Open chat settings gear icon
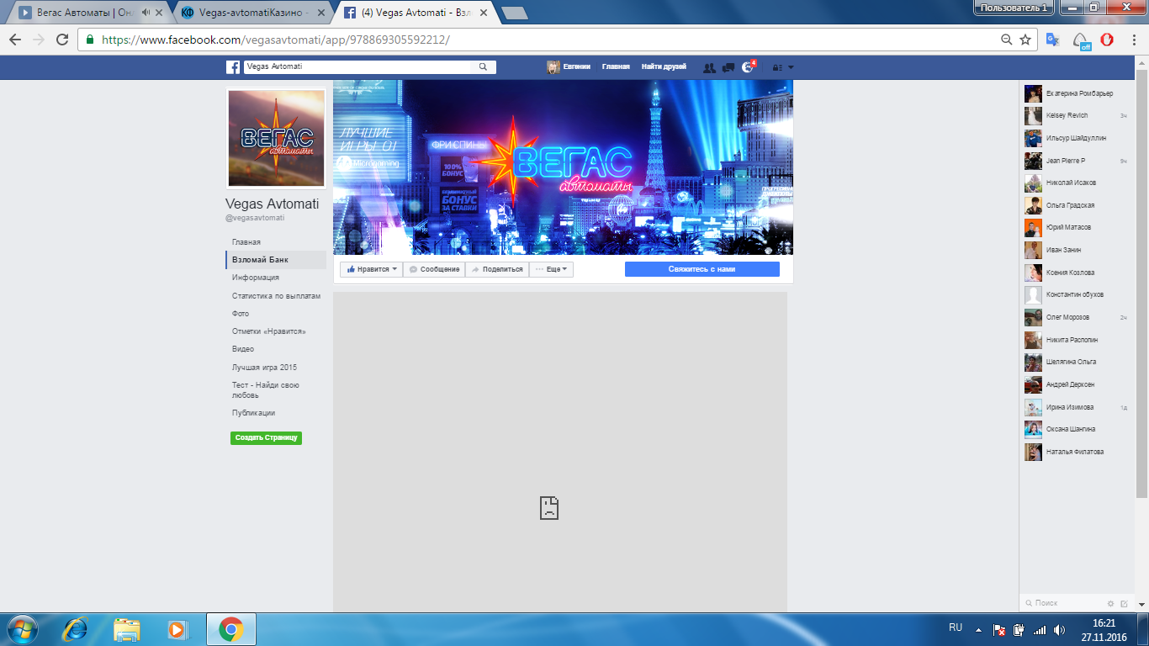 coord(1110,603)
